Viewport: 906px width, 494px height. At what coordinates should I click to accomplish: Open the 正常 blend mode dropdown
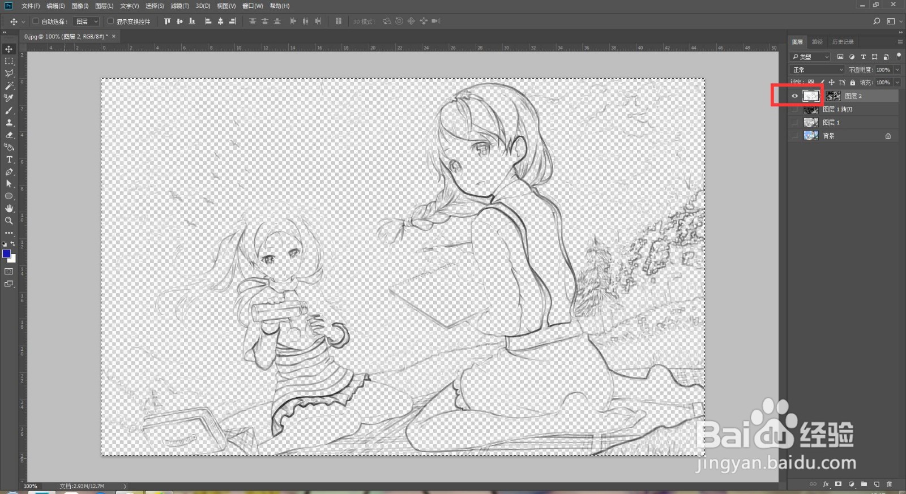click(817, 70)
